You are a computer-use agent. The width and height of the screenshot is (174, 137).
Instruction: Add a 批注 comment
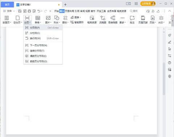tap(132, 20)
